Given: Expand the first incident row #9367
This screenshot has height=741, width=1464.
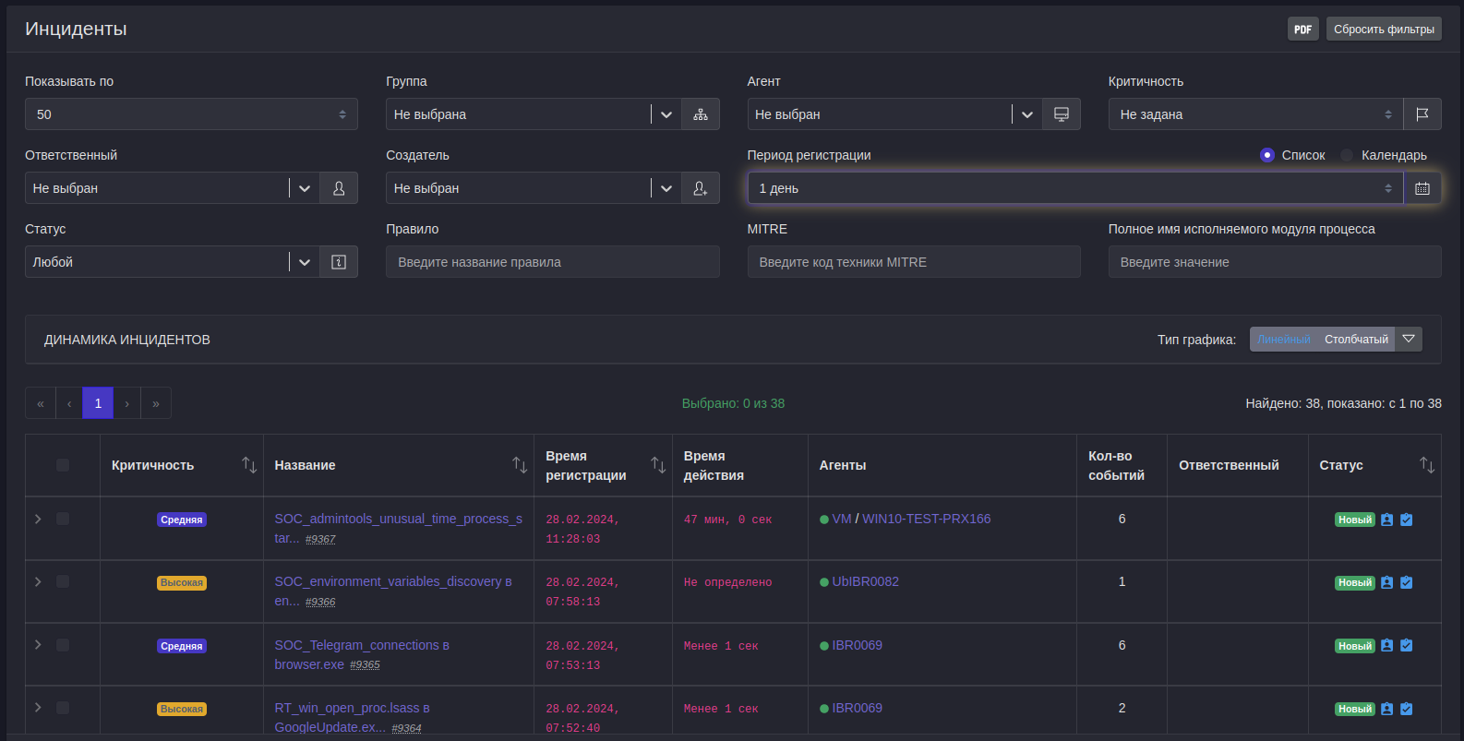Looking at the screenshot, I should click(x=38, y=520).
